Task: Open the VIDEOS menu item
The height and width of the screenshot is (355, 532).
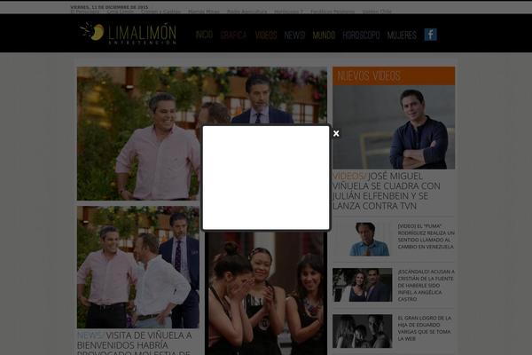Action: (x=266, y=35)
